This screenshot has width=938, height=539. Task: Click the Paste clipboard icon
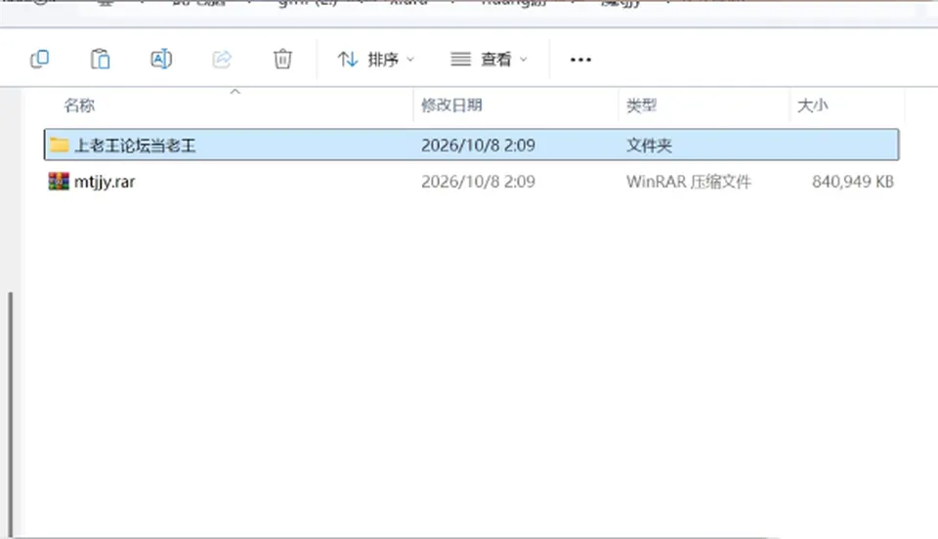(100, 60)
